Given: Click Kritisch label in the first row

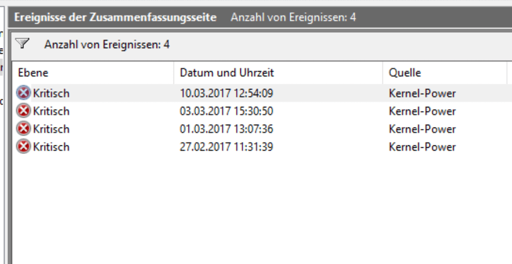Looking at the screenshot, I should (51, 93).
